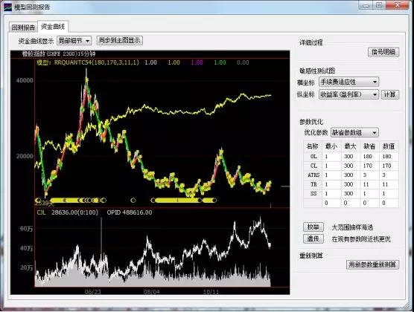Edit the CL 数值 cell

[x=389, y=166]
